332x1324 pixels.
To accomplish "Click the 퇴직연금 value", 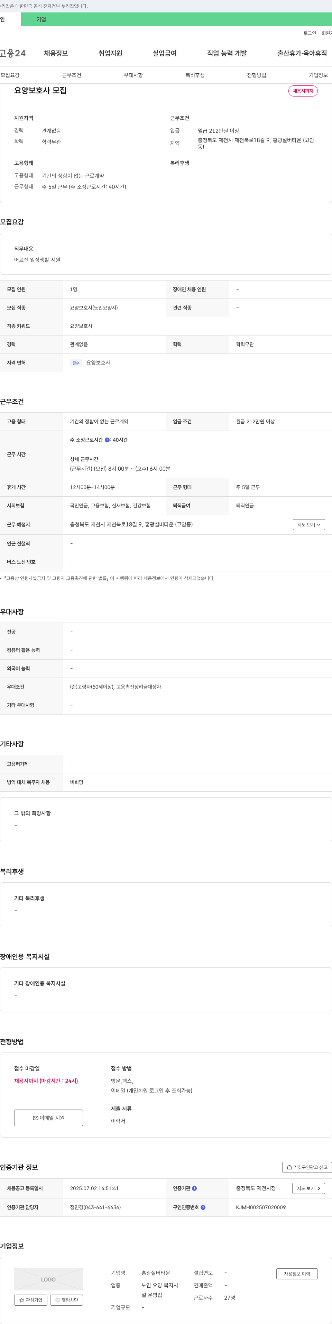I will click(245, 506).
